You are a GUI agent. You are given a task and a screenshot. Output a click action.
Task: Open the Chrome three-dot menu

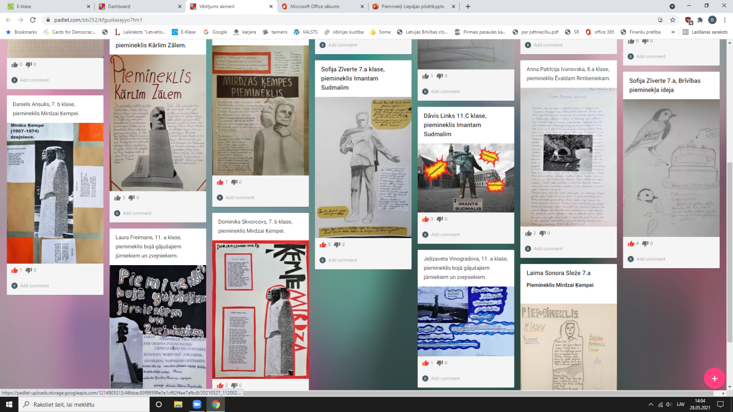coord(725,20)
